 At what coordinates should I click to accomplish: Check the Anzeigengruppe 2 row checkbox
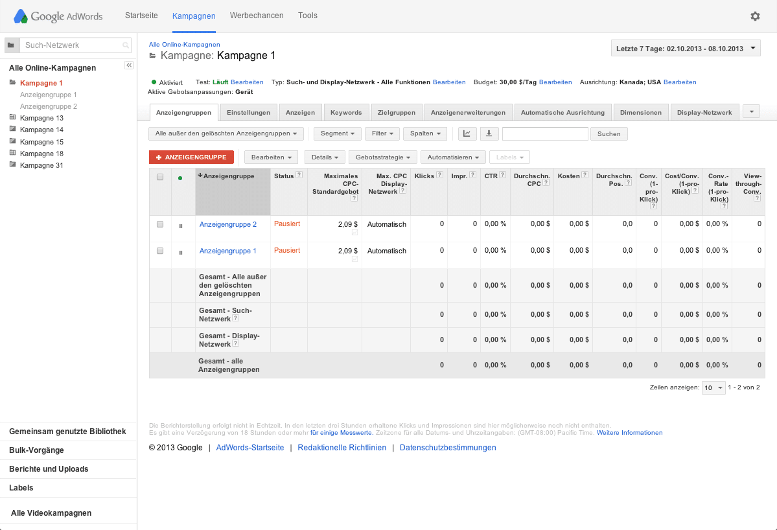(x=160, y=224)
